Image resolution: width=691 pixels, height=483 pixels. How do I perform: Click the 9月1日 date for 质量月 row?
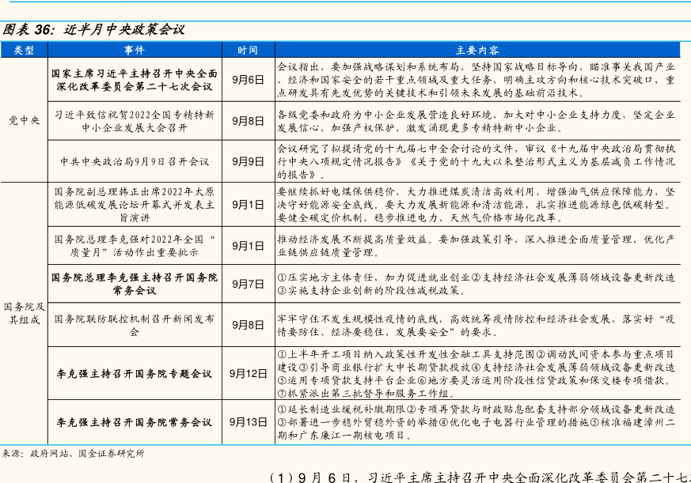(x=248, y=246)
